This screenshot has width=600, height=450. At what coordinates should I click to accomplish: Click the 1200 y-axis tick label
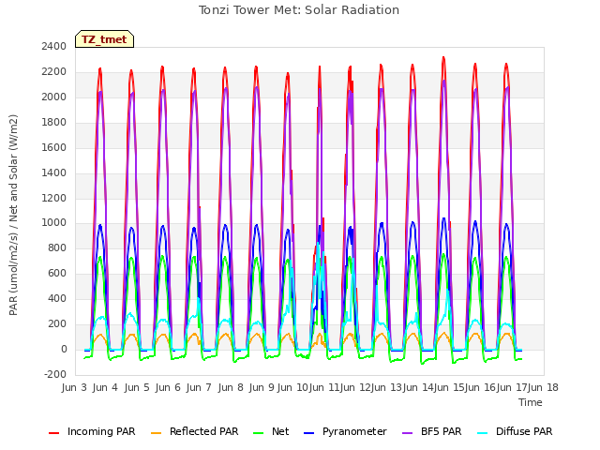(54, 198)
